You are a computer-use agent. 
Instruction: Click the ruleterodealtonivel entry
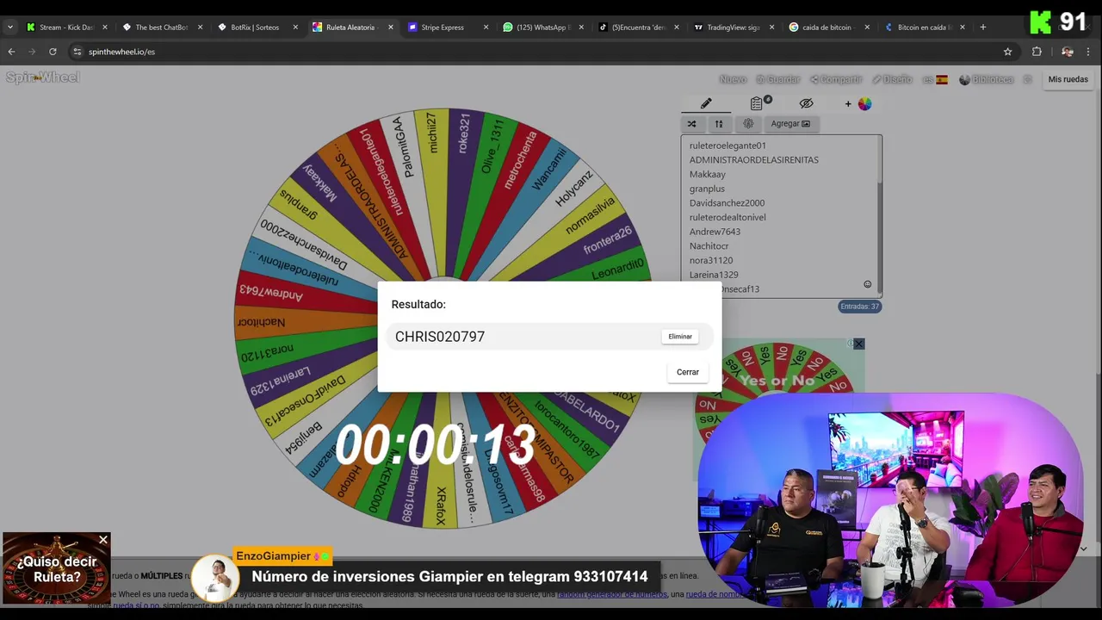tap(727, 217)
